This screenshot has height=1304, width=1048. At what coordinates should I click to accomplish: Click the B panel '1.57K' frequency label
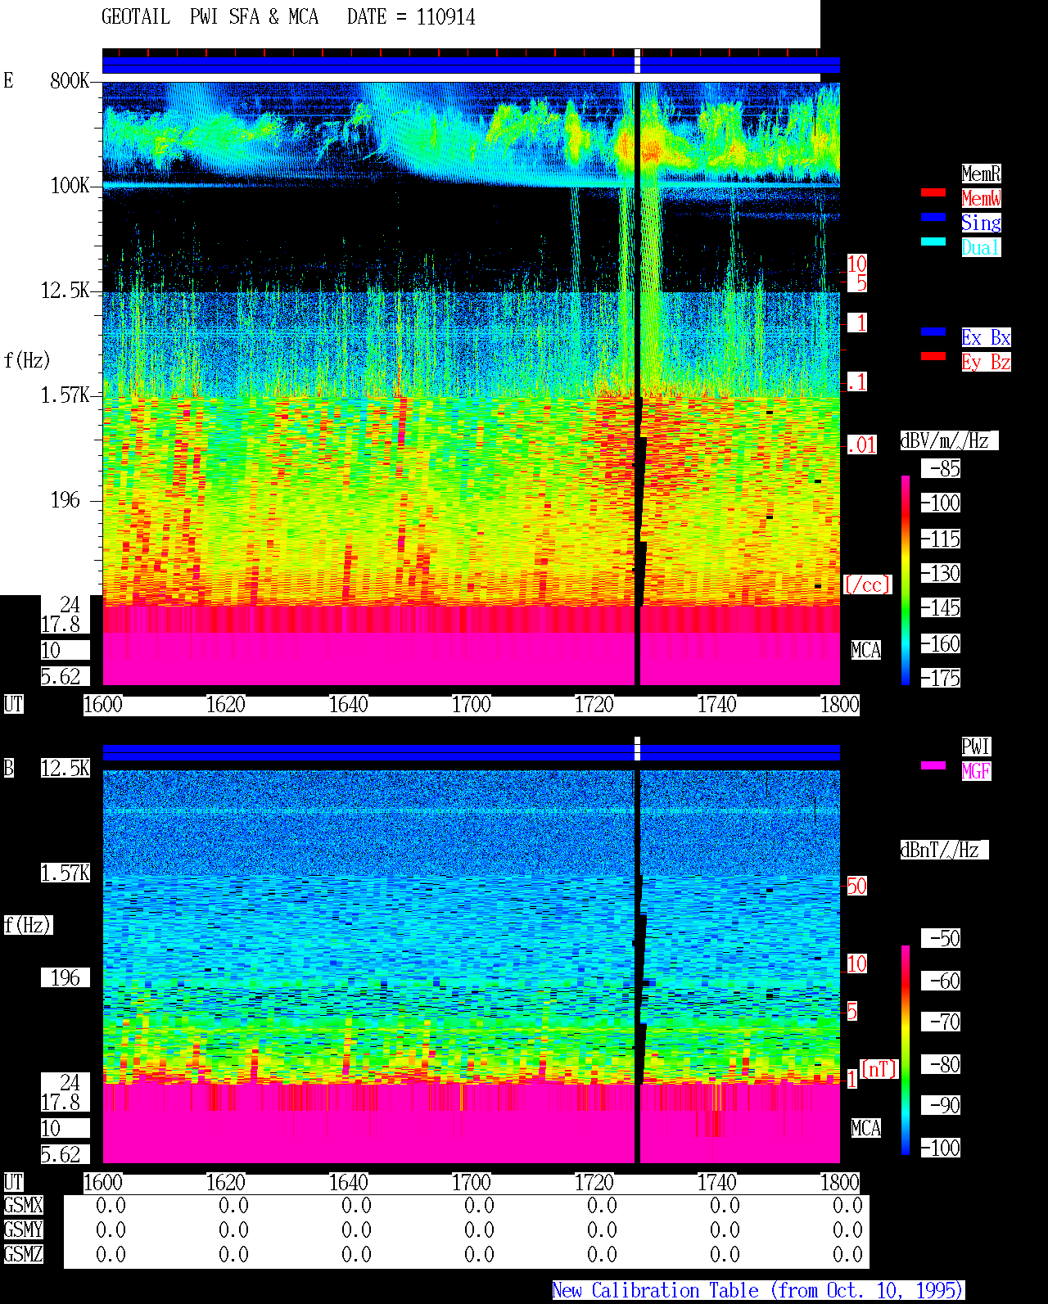[65, 873]
